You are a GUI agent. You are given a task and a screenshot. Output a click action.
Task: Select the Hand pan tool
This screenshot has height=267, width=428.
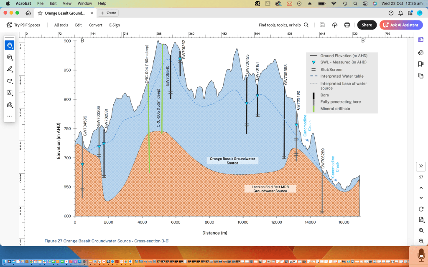pos(10,45)
